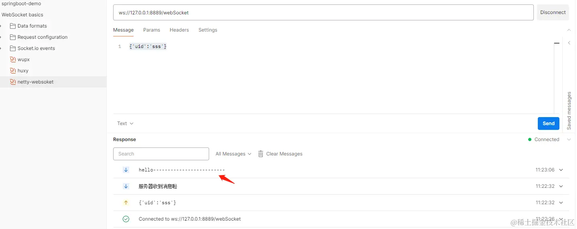577x229 pixels.
Task: Switch to the Headers tab
Action: pos(179,30)
